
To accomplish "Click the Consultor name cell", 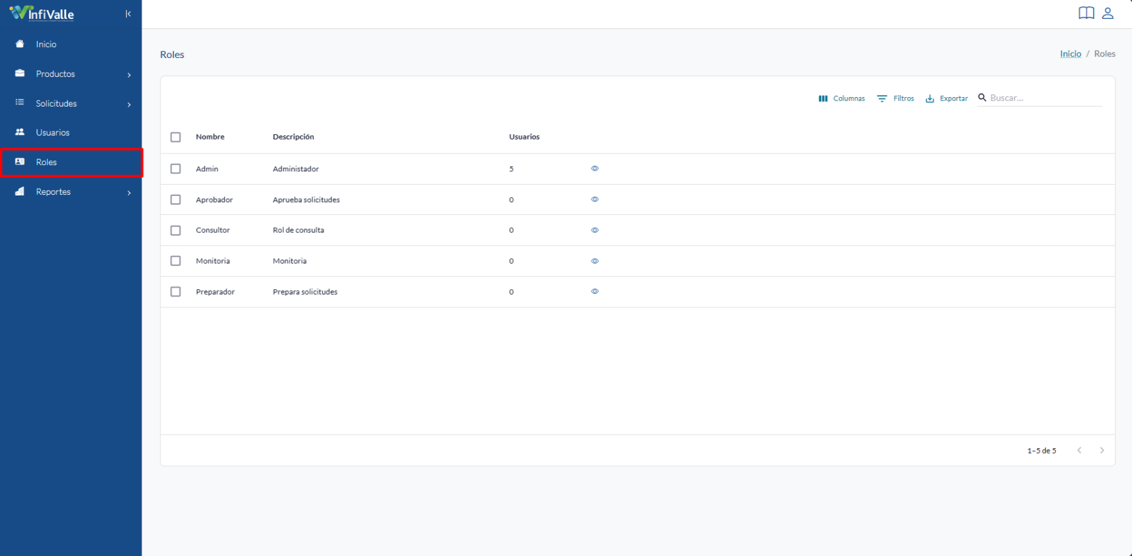I will 213,230.
